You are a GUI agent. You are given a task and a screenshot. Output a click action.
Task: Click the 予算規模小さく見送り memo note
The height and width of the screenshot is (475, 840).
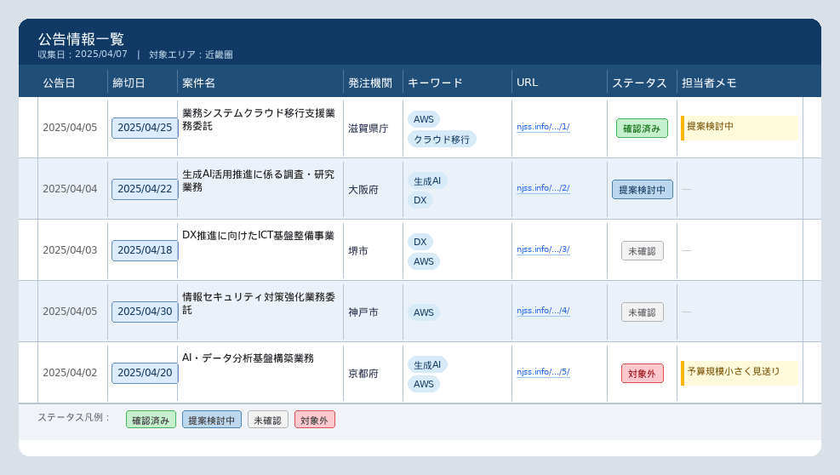click(x=740, y=373)
